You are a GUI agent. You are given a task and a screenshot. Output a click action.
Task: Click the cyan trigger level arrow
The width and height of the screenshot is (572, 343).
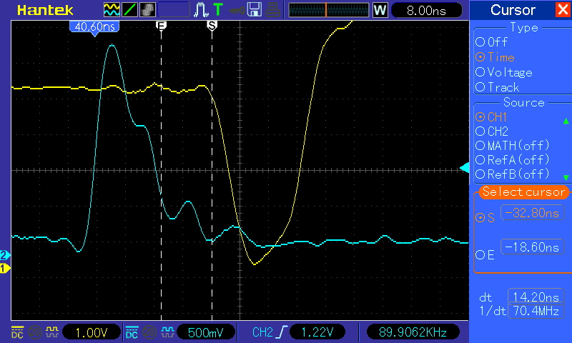pyautogui.click(x=464, y=168)
